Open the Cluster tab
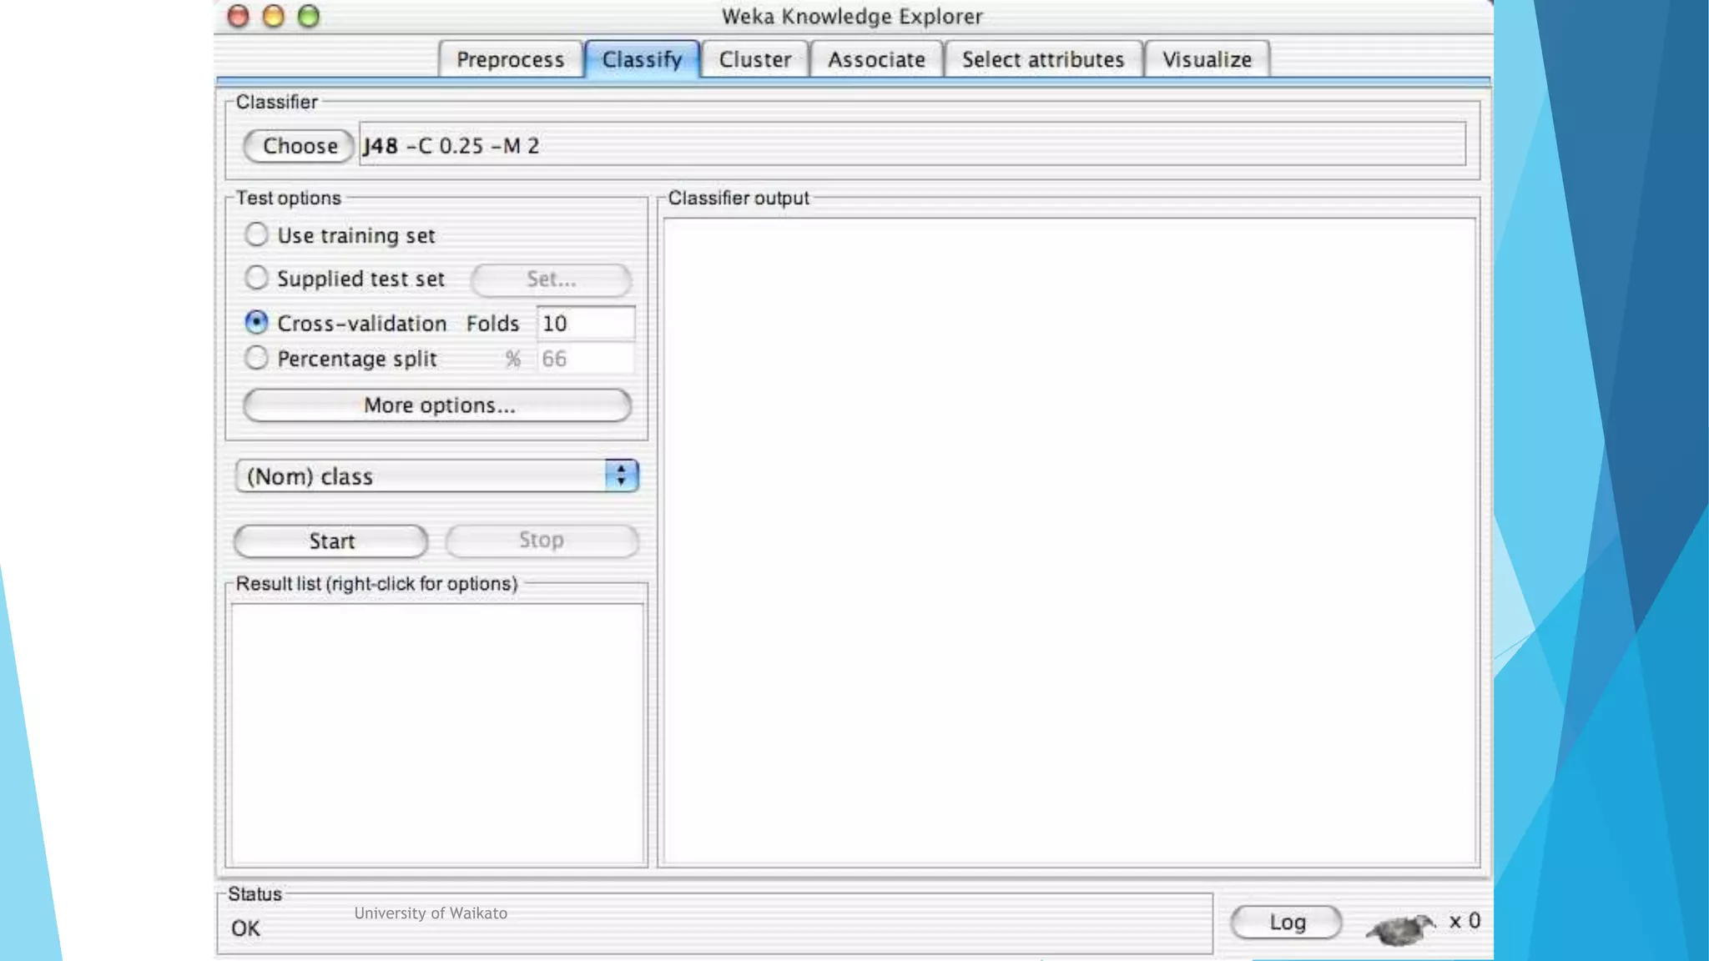This screenshot has width=1709, height=961. click(754, 60)
